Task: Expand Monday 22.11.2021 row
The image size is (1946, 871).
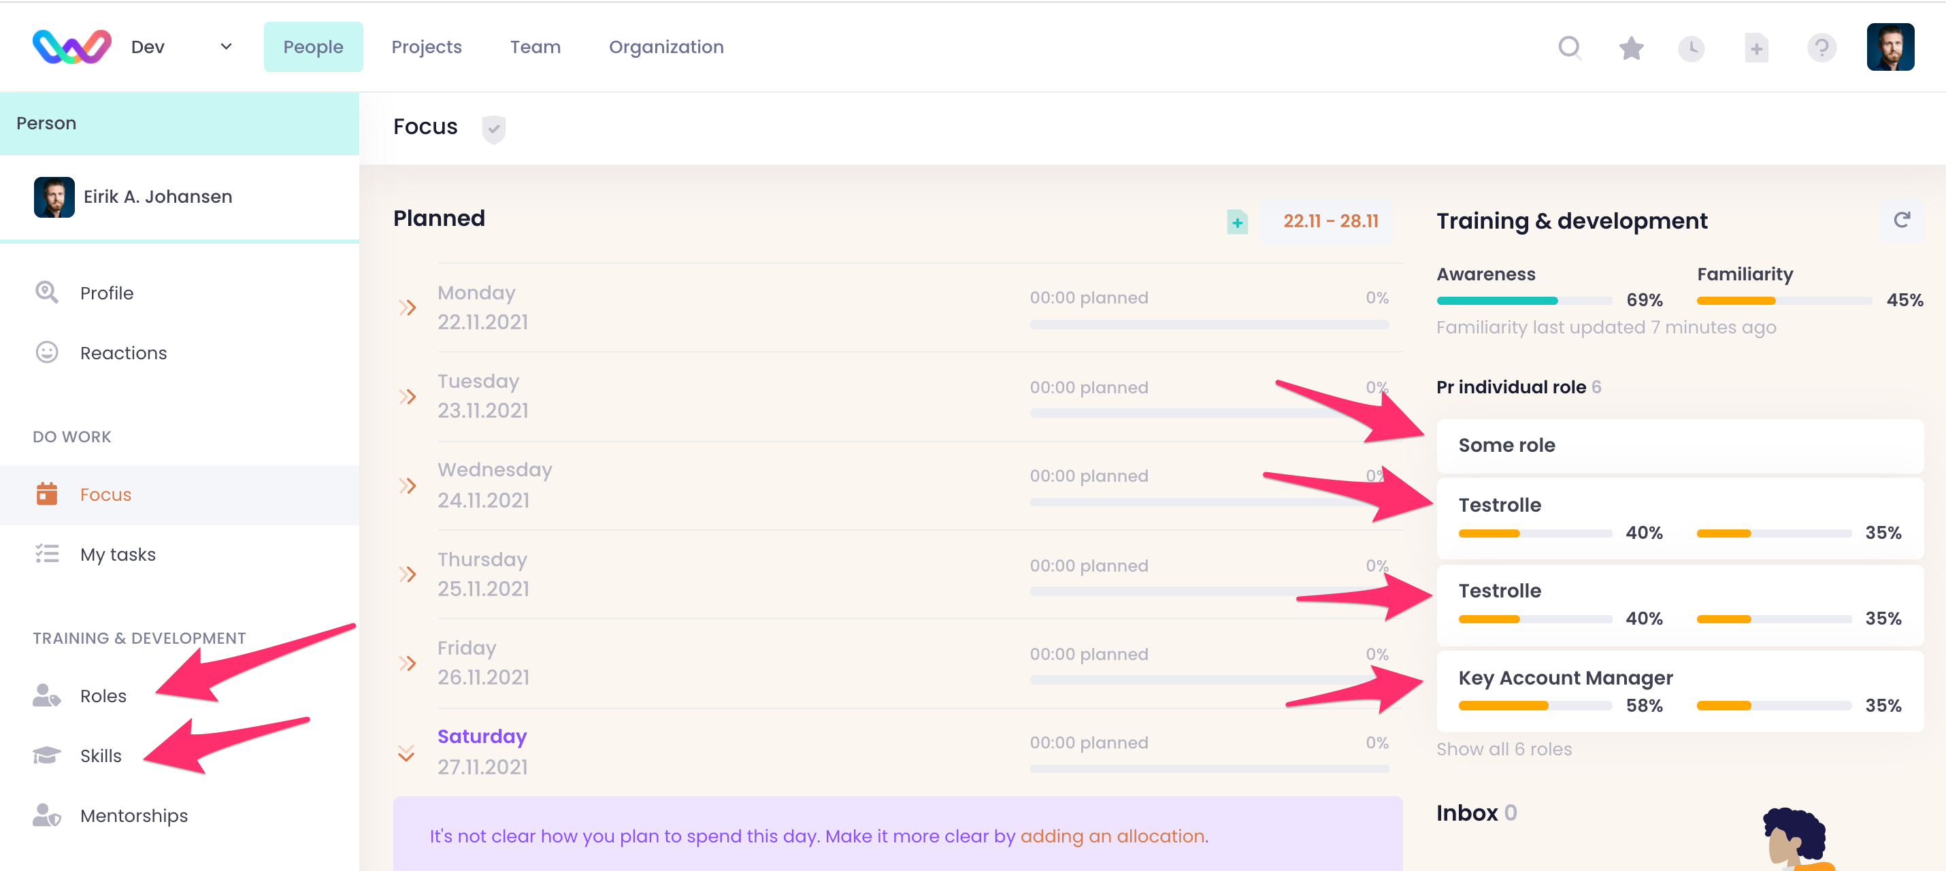Action: pos(407,308)
